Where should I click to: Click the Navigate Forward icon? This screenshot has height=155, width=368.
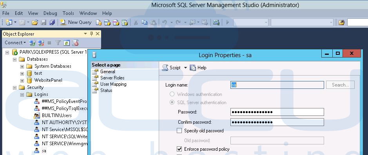205,23
